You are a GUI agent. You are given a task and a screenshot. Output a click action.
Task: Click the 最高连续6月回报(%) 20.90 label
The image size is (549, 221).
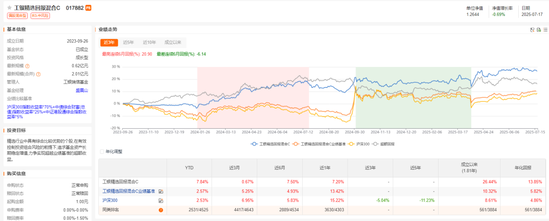127,54
